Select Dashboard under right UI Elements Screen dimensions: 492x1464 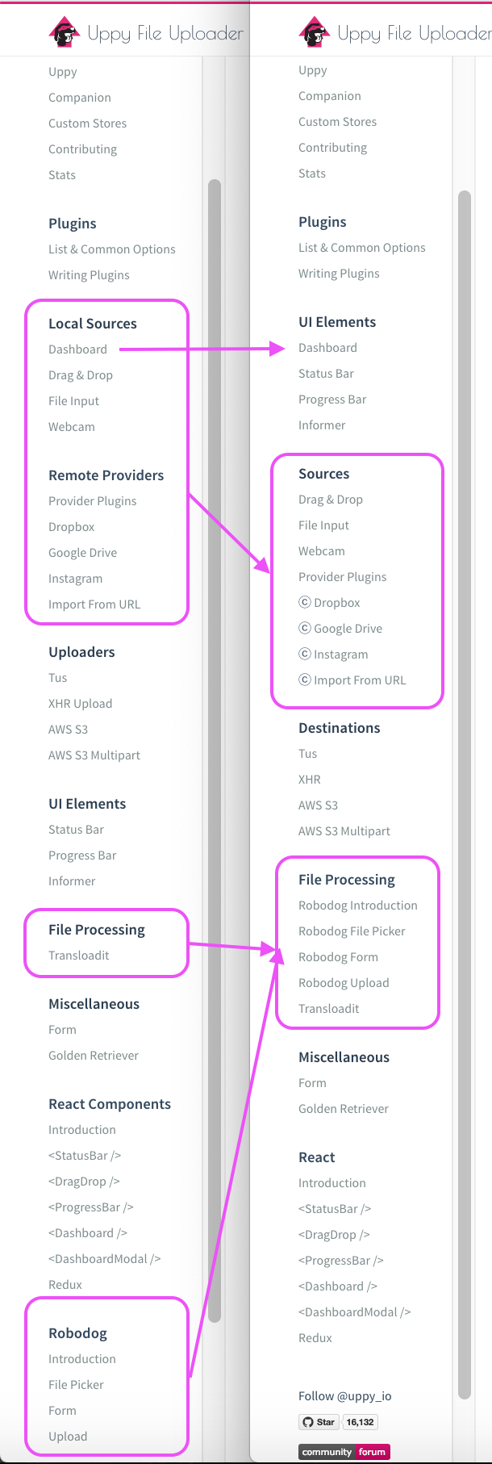(x=327, y=348)
